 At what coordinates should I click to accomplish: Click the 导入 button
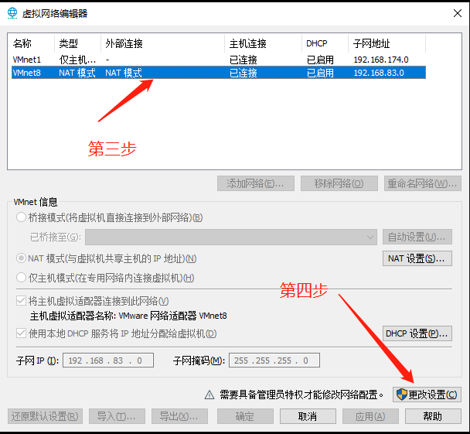[x=117, y=416]
